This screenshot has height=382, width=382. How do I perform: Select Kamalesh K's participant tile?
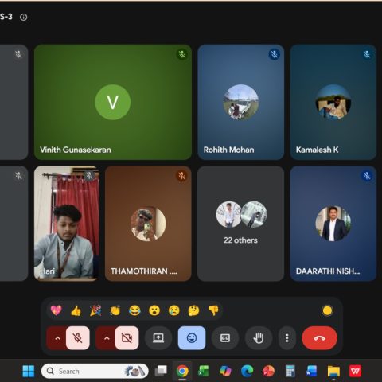coord(333,102)
